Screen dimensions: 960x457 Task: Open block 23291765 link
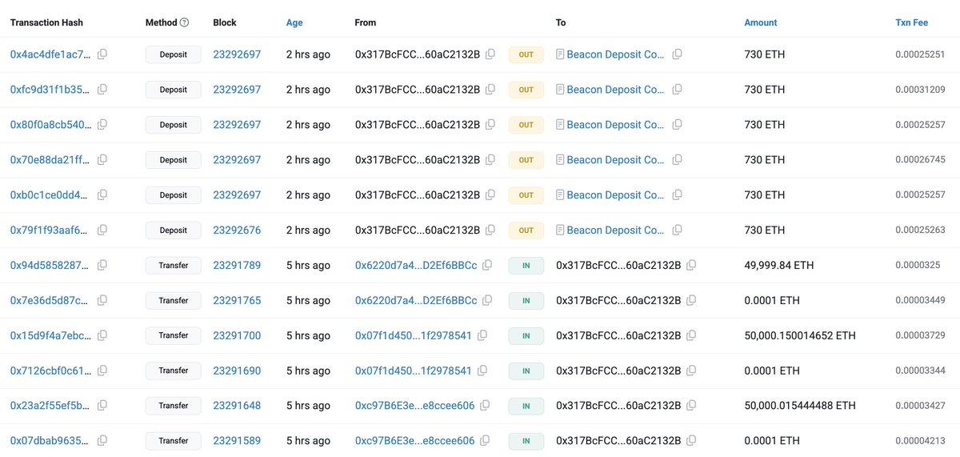(x=237, y=300)
